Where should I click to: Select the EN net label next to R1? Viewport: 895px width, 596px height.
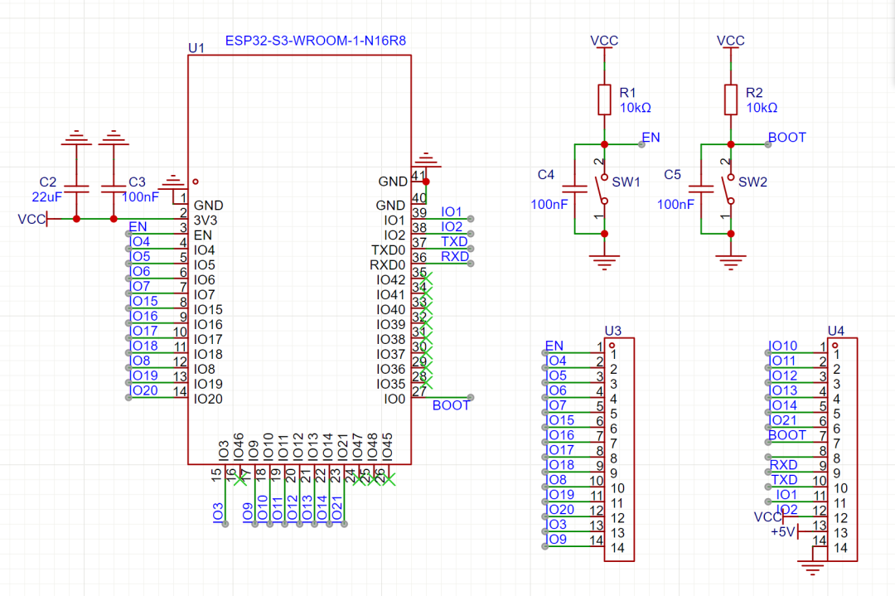pos(651,138)
